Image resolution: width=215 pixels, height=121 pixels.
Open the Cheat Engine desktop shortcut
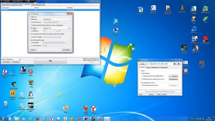click(x=13, y=85)
